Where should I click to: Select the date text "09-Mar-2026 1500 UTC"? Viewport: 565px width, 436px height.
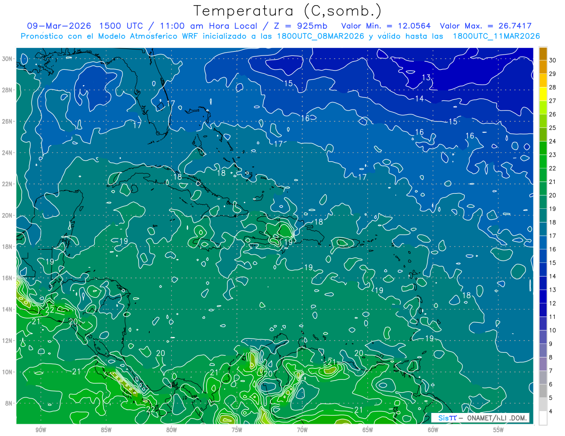[84, 26]
